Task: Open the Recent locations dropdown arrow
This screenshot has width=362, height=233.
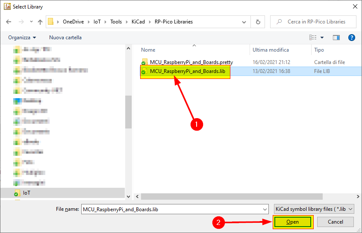Action: pos(31,22)
